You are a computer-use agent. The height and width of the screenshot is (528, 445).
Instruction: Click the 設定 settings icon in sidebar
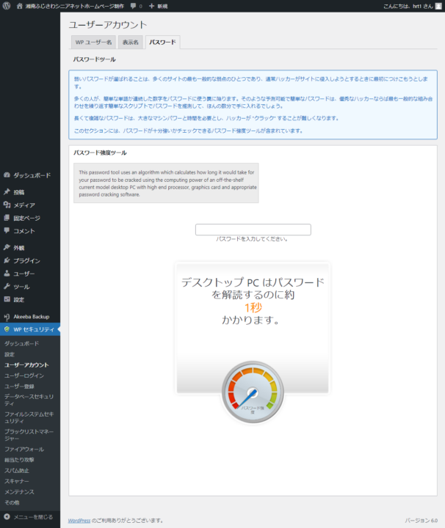click(x=7, y=299)
